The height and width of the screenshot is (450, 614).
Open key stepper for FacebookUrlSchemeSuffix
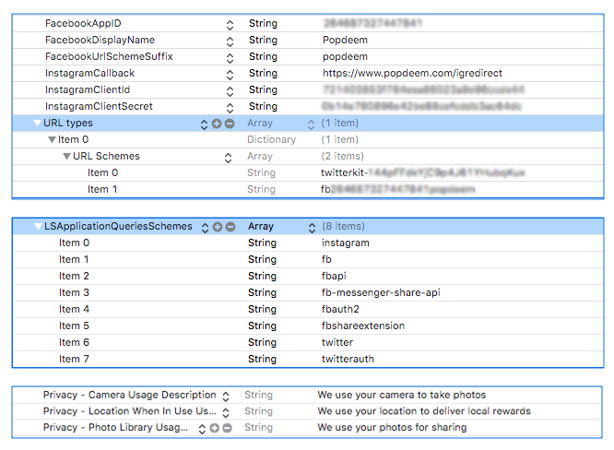coord(230,58)
